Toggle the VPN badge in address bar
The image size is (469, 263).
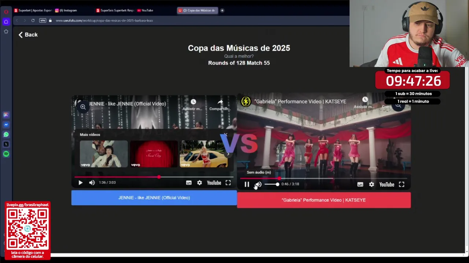click(x=43, y=20)
